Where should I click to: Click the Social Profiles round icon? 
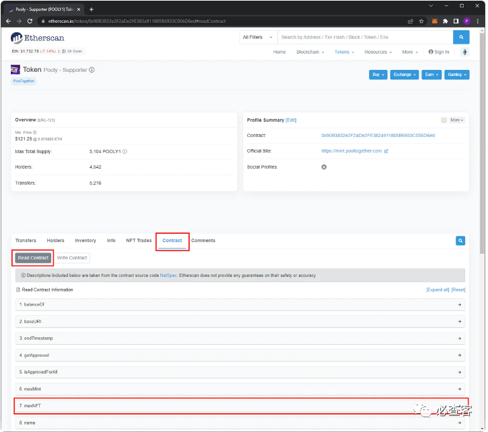coord(324,167)
